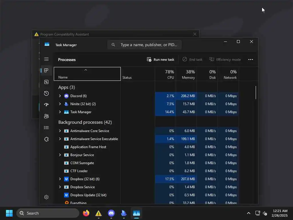Open Startup apps page in sidebar
293x220 pixels.
click(46, 105)
